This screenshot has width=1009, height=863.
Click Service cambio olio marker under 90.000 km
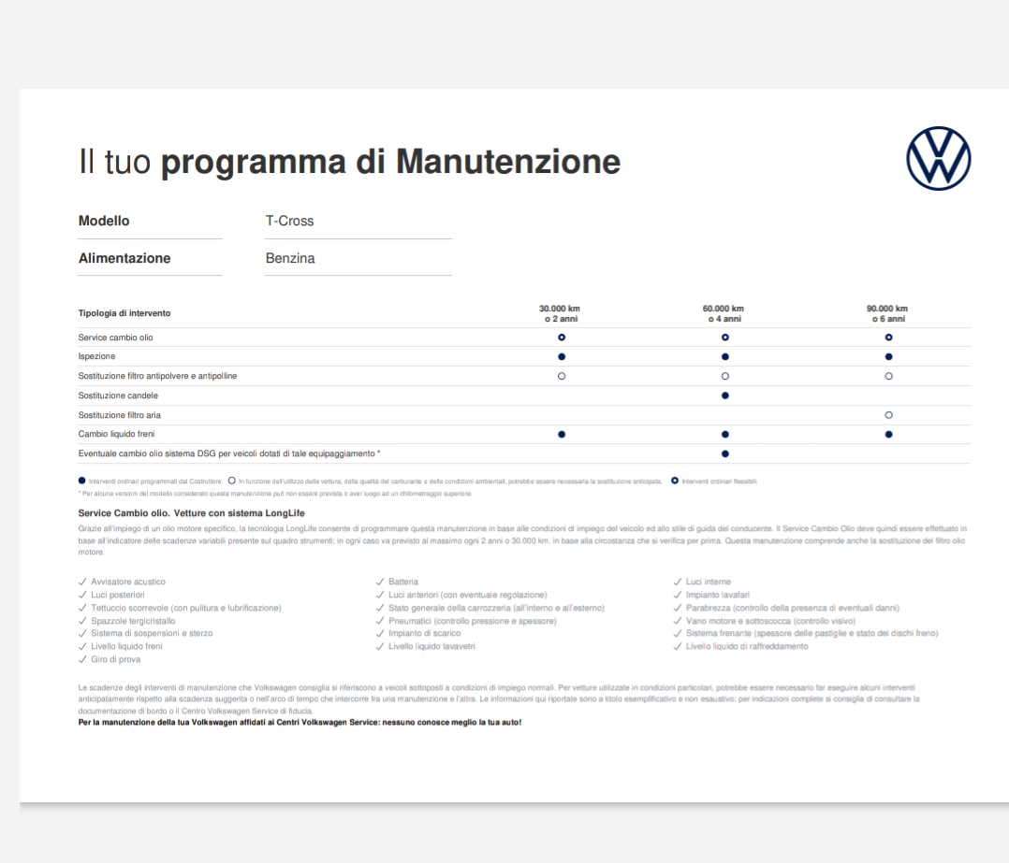pos(888,338)
